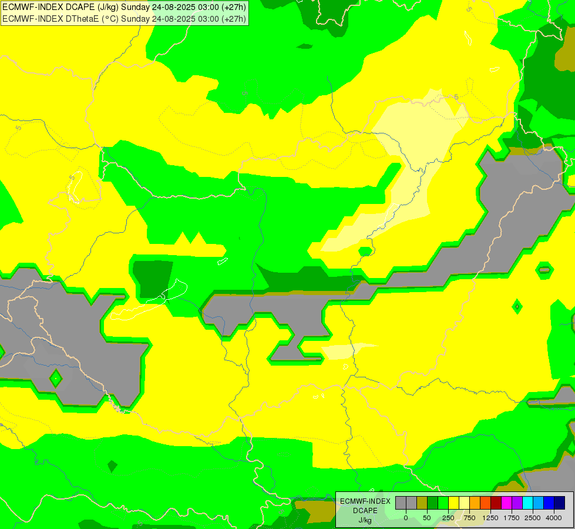Click the J/kg unit label in the legend box
Viewport: 575px width, 529px height.
pyautogui.click(x=365, y=520)
